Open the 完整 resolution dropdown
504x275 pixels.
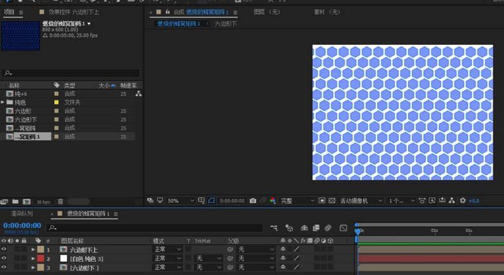click(296, 200)
